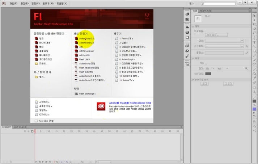This screenshot has height=164, width=258.
Task: Select the Lasso tool
Action: point(254,33)
